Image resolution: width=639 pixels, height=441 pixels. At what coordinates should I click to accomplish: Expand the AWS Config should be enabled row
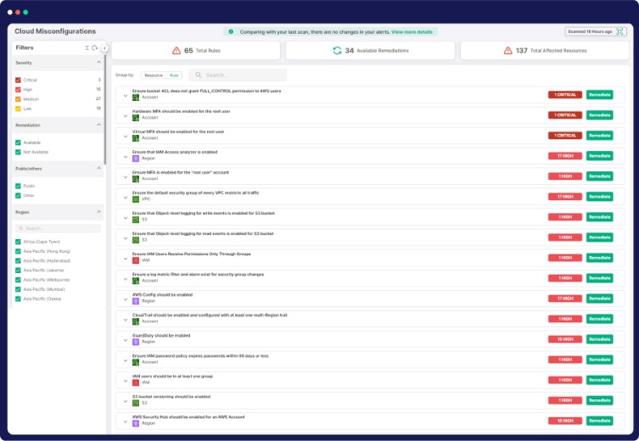[126, 299]
